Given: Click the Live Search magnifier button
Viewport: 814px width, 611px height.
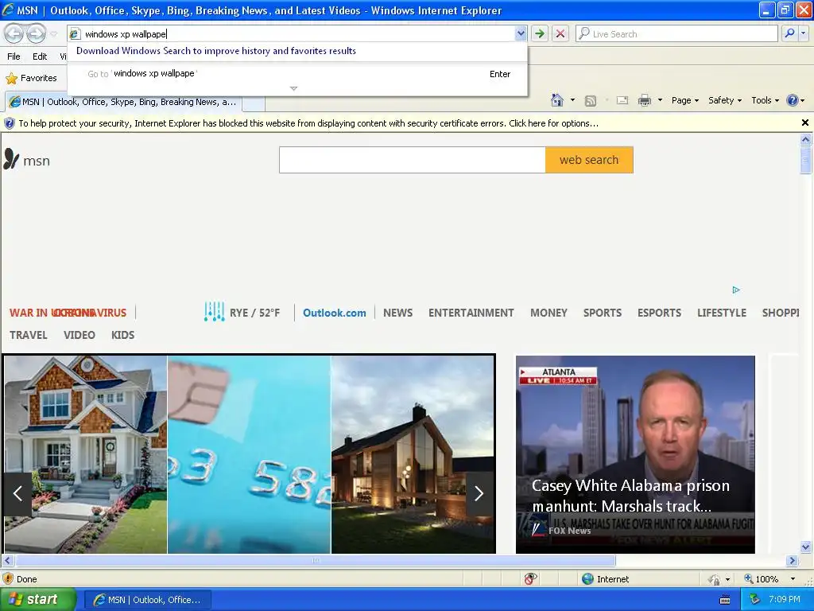Looking at the screenshot, I should pos(789,33).
